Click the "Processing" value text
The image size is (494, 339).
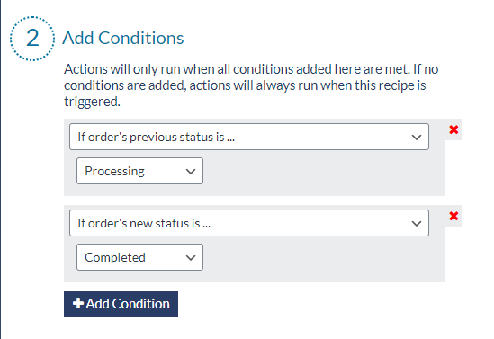click(x=114, y=171)
